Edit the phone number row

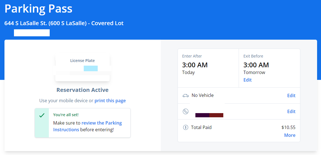tap(291, 111)
